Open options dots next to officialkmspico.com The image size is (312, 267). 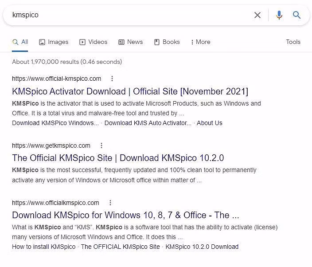110,203
